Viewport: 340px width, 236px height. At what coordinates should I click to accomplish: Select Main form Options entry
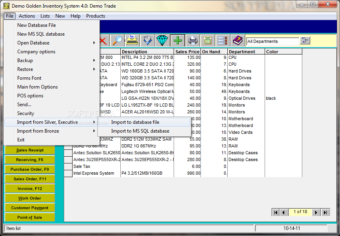[x=52, y=87]
